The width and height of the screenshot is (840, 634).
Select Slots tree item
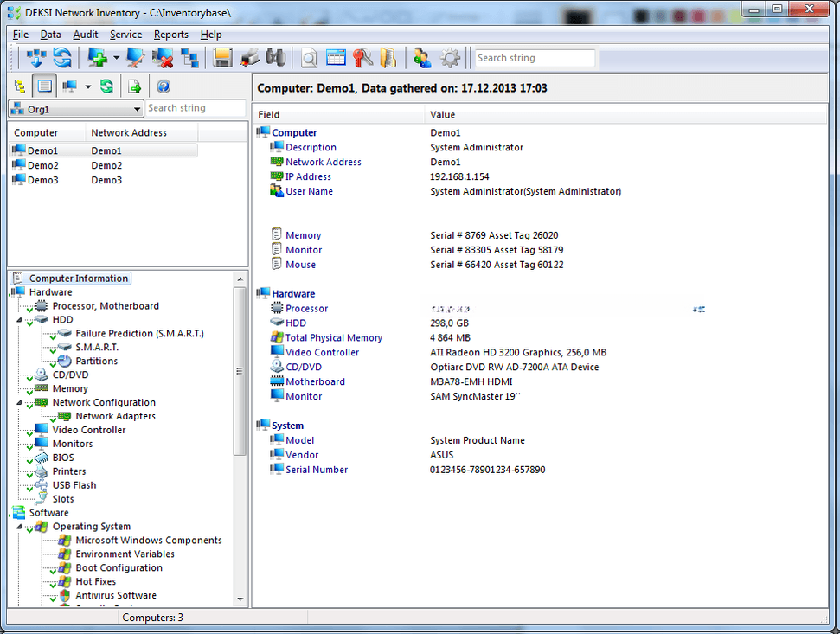[x=63, y=499]
